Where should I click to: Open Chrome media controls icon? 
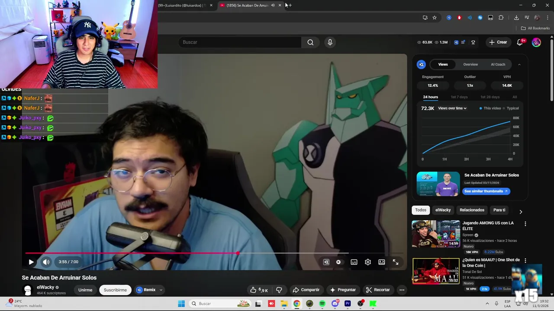tap(527, 18)
